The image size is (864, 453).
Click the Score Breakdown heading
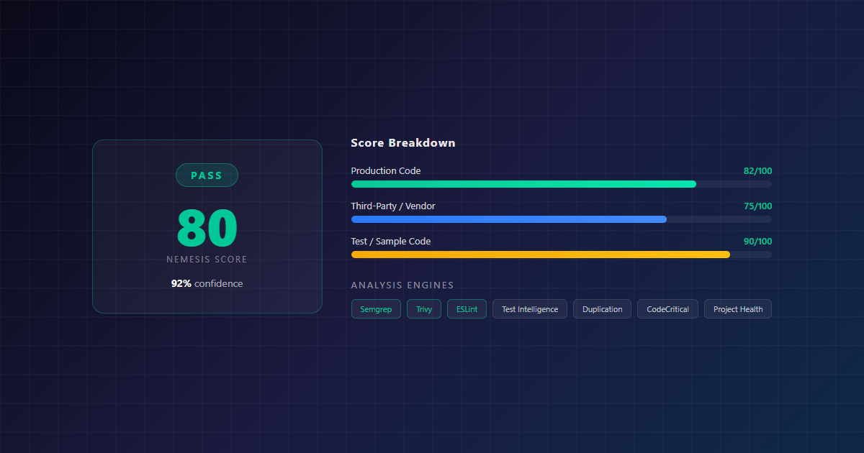[403, 142]
